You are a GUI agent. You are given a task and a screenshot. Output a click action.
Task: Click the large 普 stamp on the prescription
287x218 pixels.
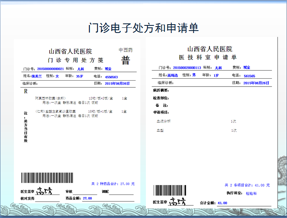126,60
